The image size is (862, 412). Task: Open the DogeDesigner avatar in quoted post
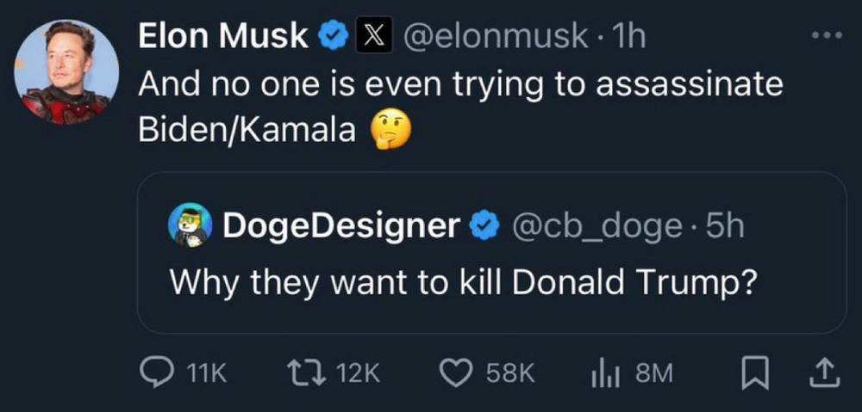[188, 225]
